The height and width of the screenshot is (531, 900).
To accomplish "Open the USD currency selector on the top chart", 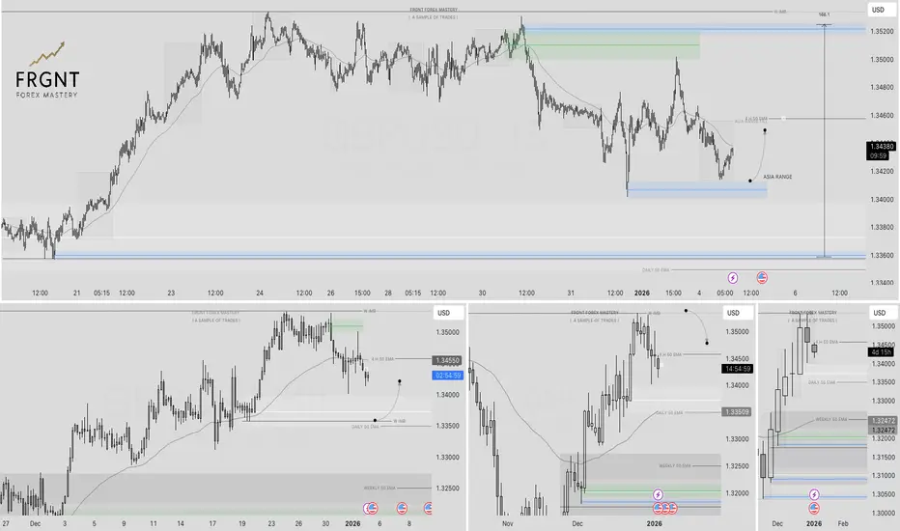I will [881, 10].
